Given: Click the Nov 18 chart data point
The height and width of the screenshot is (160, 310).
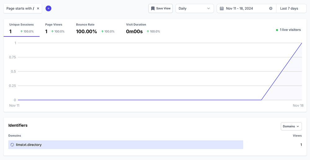Looking at the screenshot, I should click(302, 43).
